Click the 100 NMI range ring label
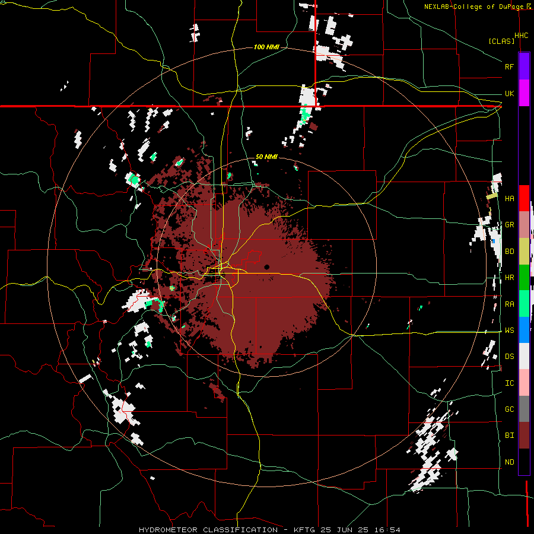Screen dimensions: 534x534 click(x=266, y=47)
